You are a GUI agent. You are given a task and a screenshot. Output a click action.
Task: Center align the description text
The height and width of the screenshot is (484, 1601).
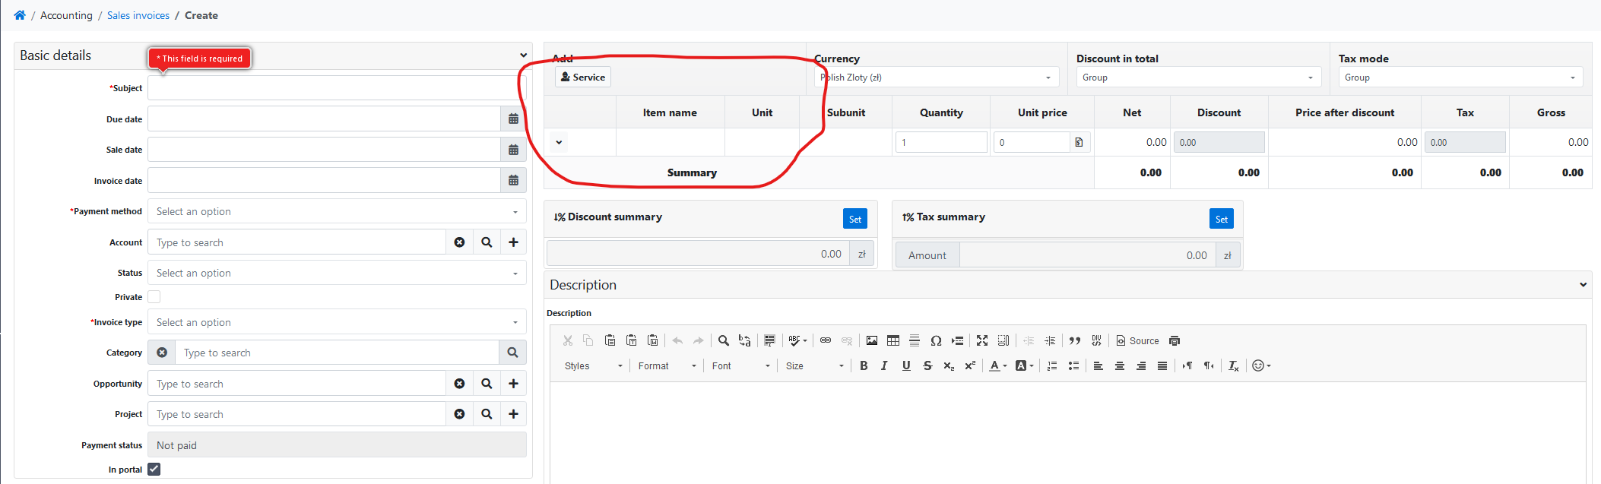point(1120,365)
